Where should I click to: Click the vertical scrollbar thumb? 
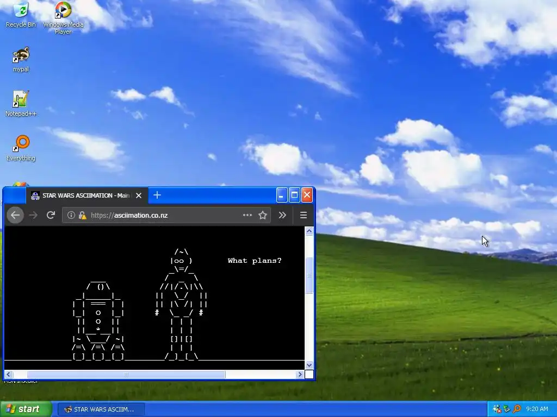click(309, 275)
